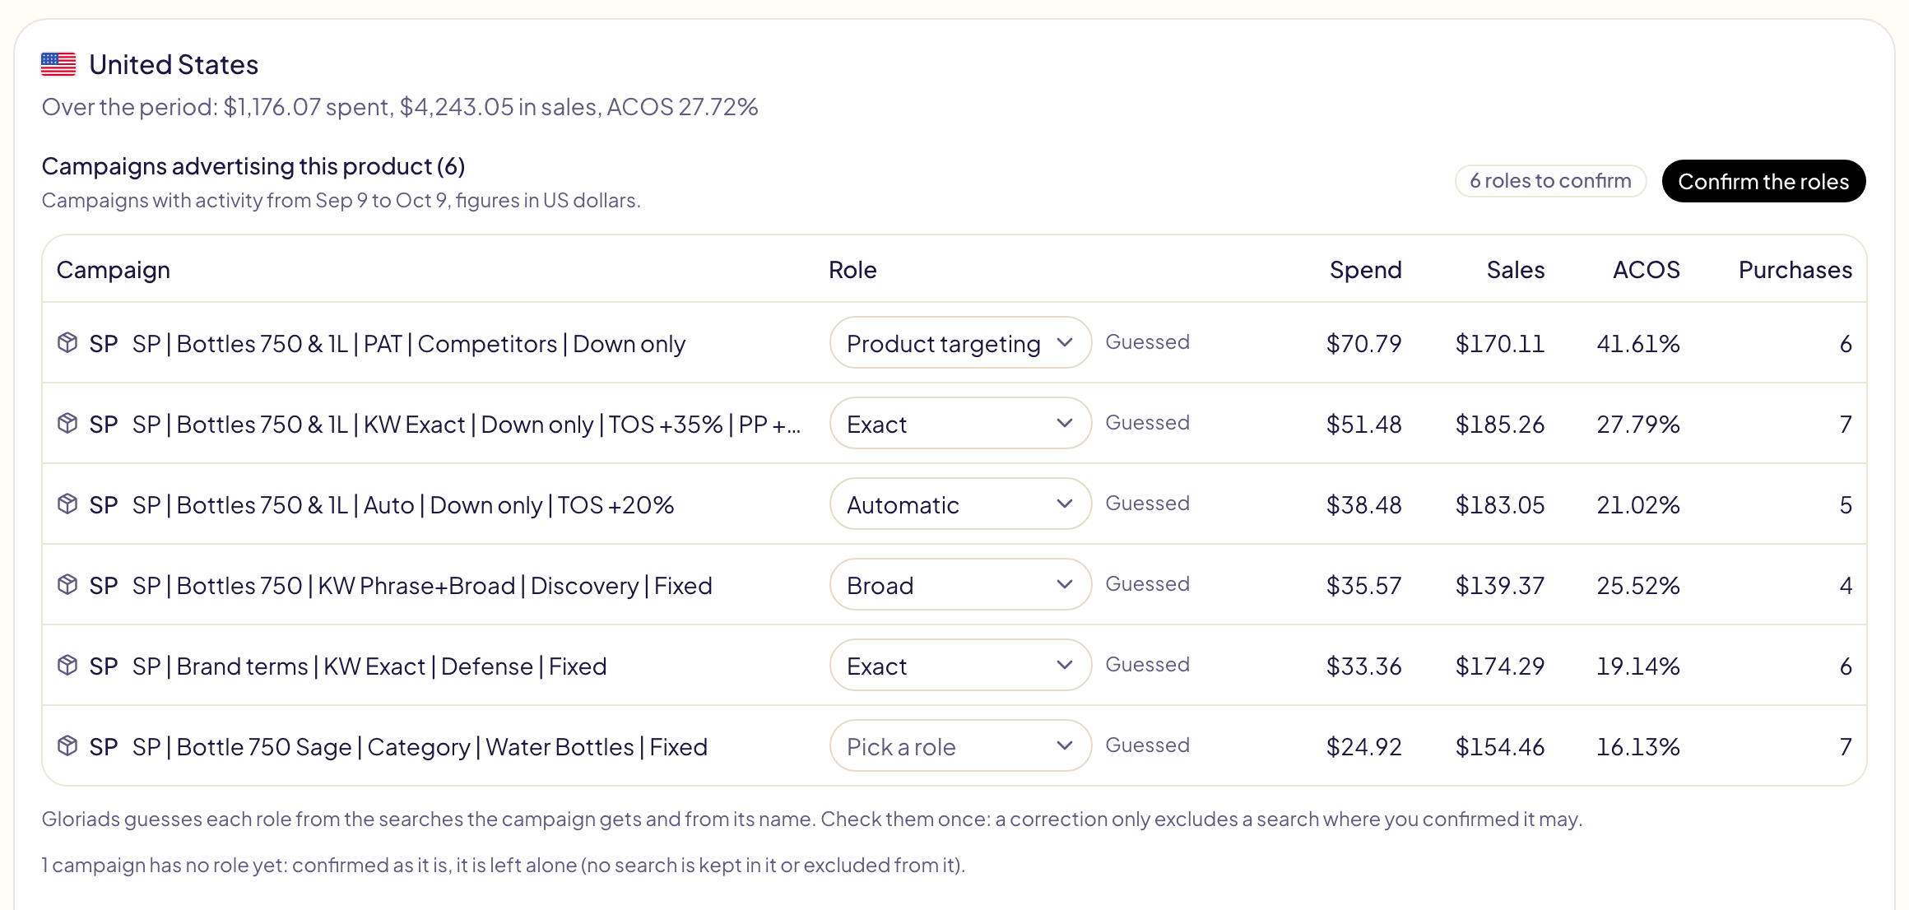1909x910 pixels.
Task: Click the Purchases column header
Action: point(1795,270)
